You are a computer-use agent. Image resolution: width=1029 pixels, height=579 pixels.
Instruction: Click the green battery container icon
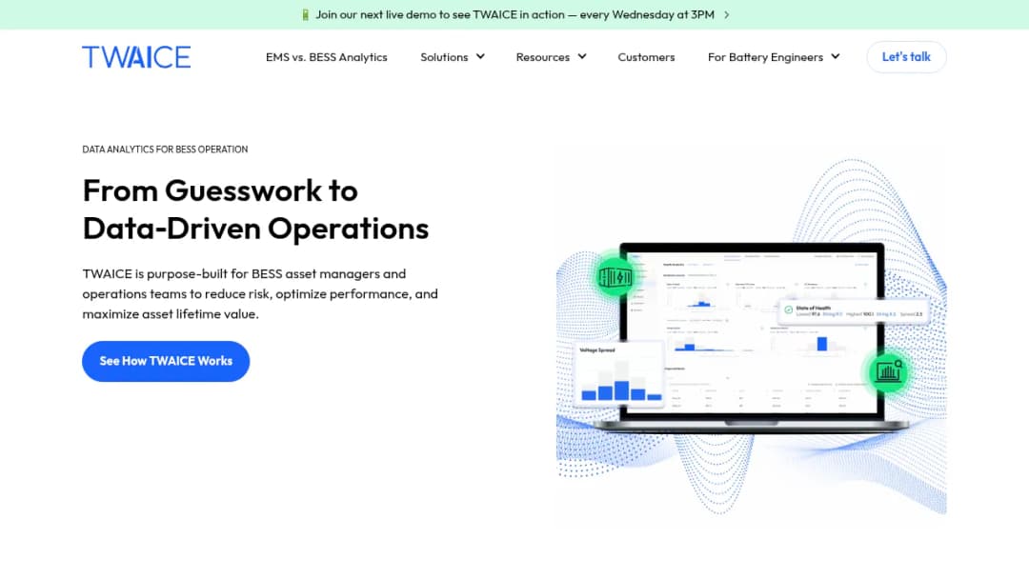pos(615,277)
